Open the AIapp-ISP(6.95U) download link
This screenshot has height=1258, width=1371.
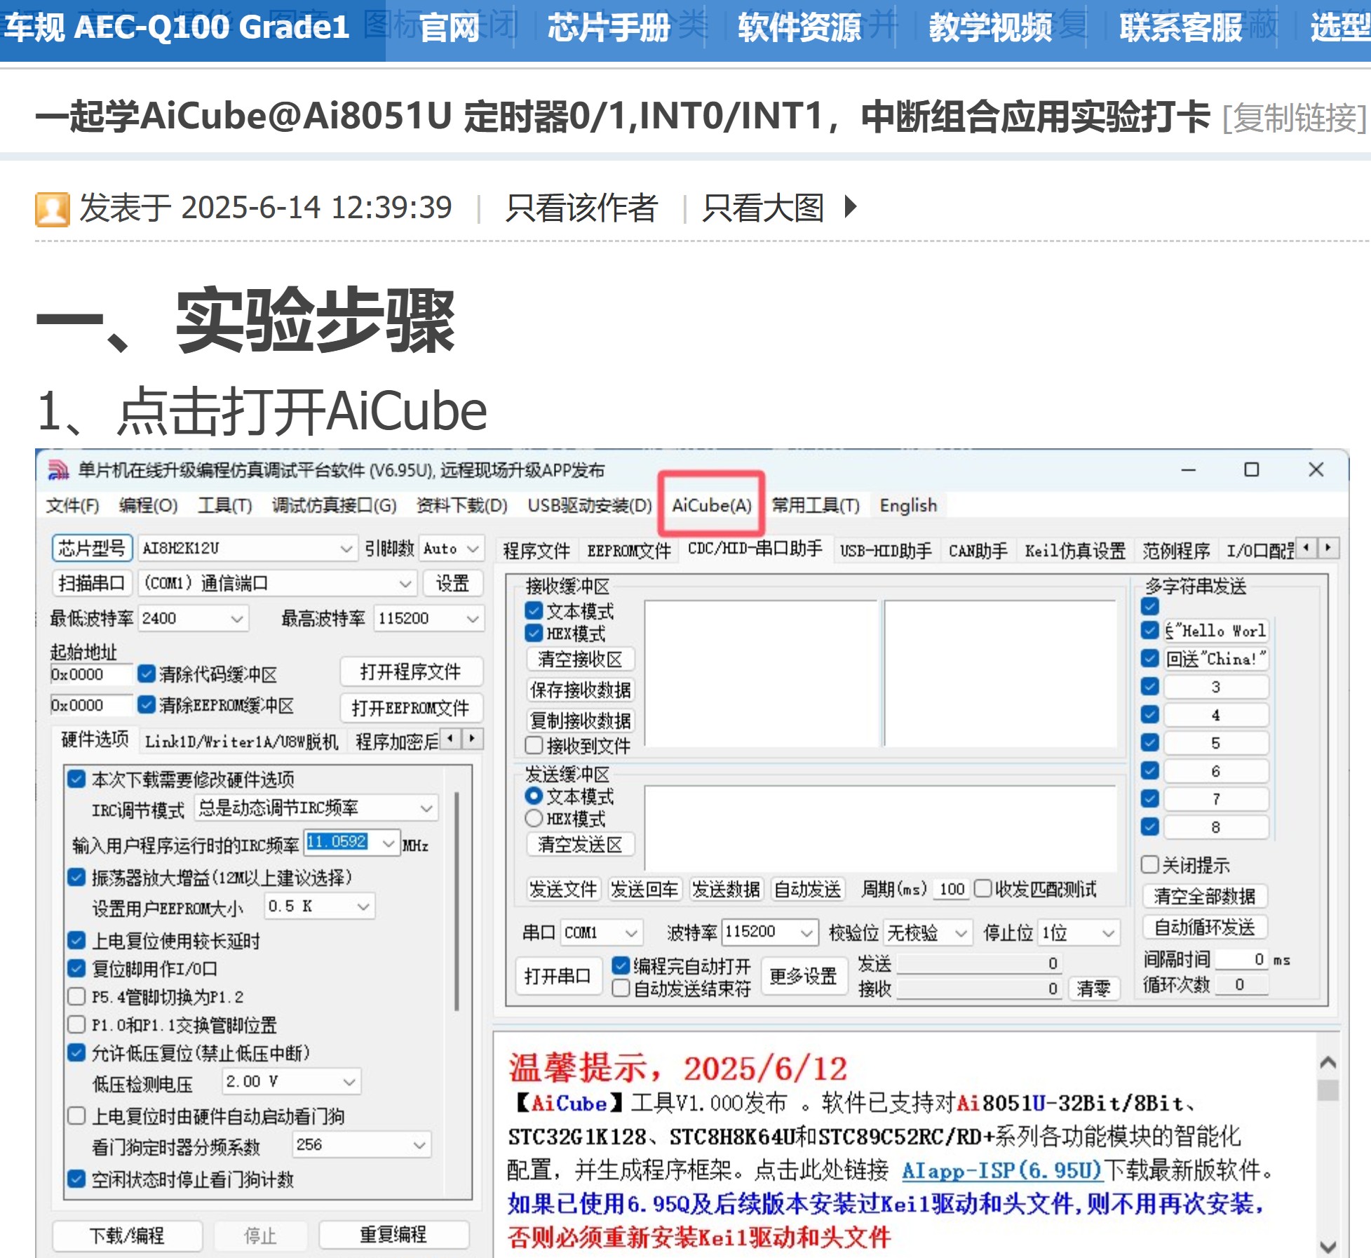point(1002,1170)
